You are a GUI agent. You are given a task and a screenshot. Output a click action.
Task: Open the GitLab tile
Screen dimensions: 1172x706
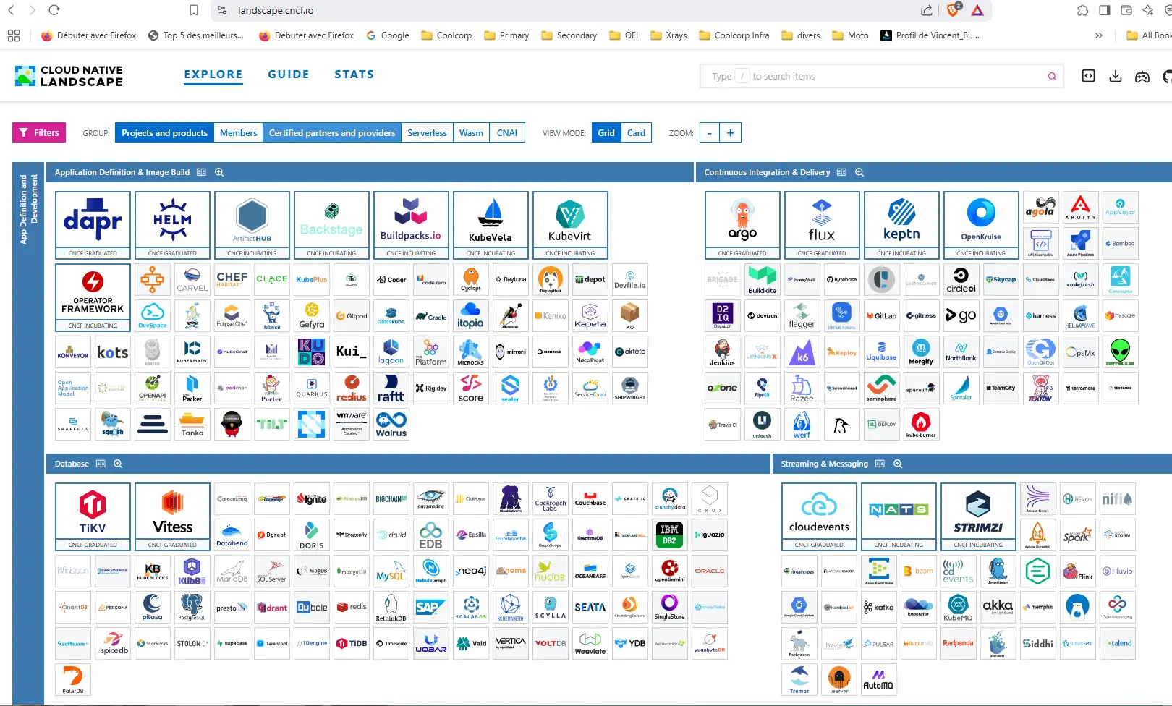[x=881, y=316]
